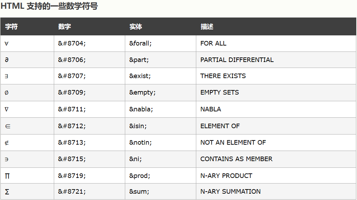The width and height of the screenshot is (357, 200).
Task: Click the partial differential symbol ∂
Action: tap(7, 60)
